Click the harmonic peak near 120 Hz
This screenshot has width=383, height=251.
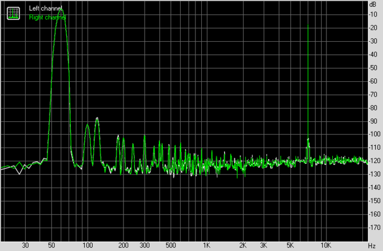97,118
